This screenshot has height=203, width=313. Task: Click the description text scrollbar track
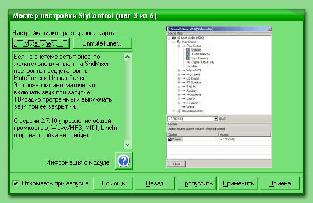point(127,101)
